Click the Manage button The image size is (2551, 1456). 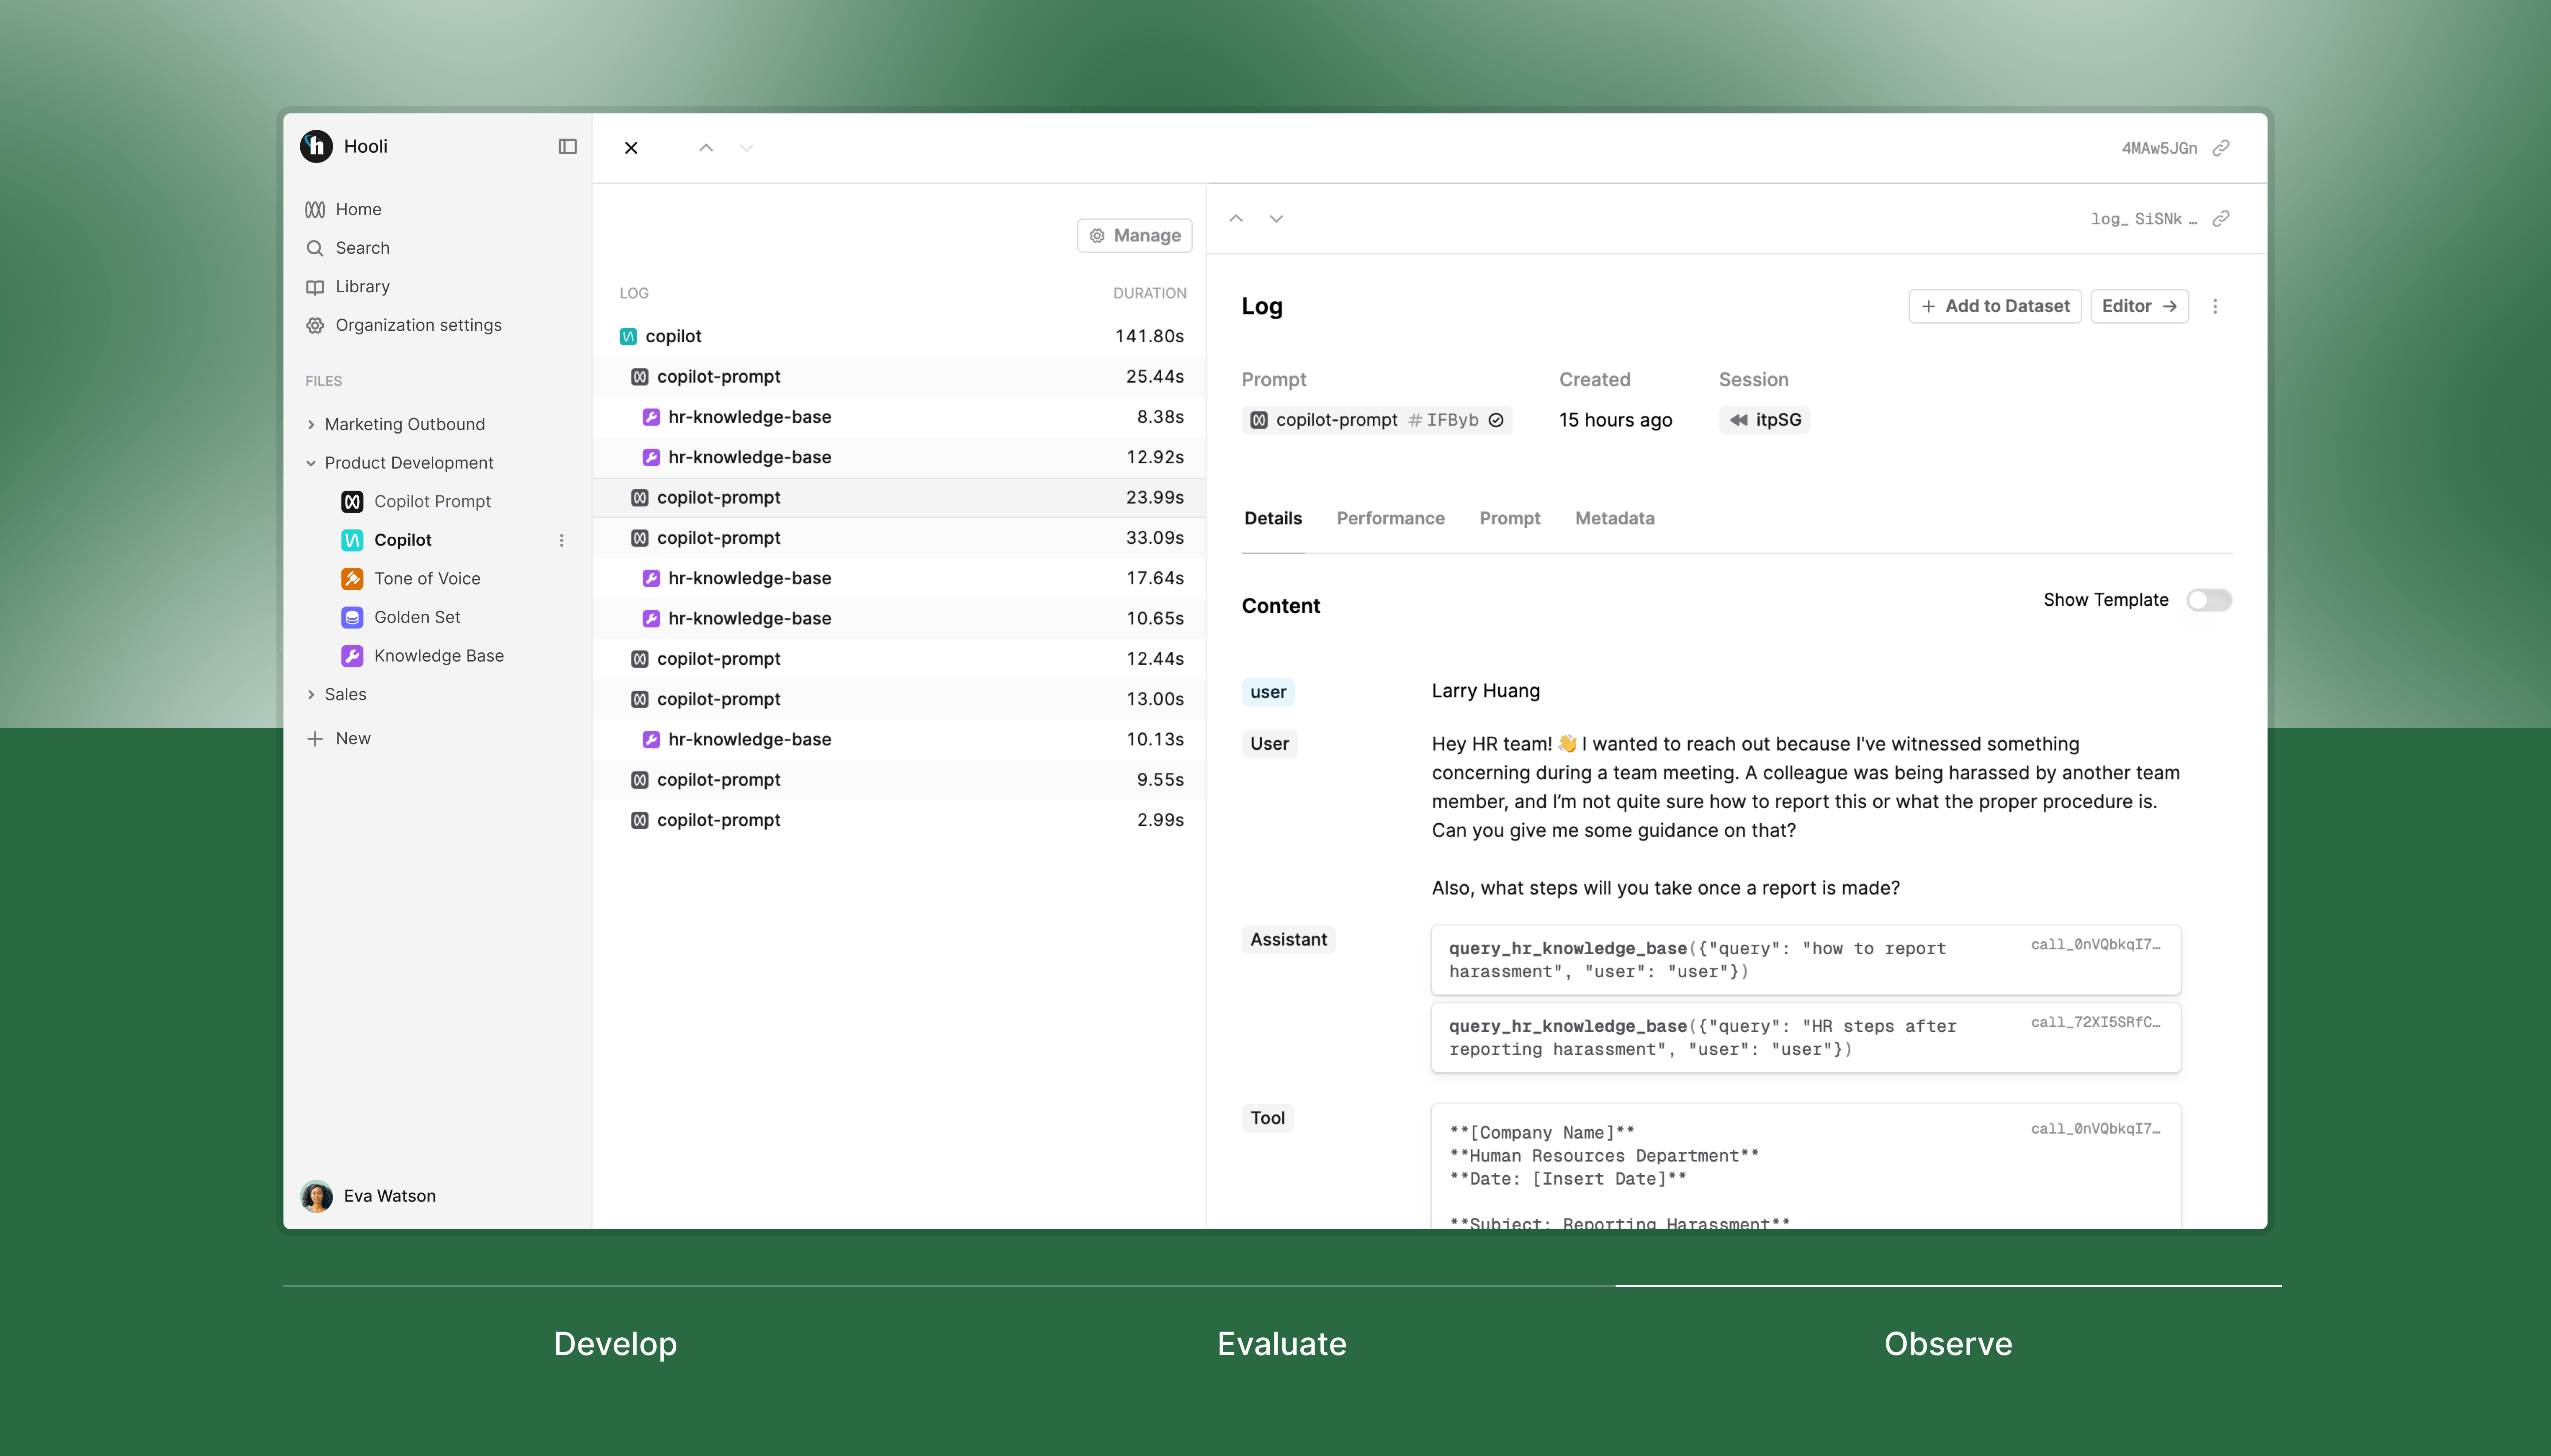point(1134,236)
